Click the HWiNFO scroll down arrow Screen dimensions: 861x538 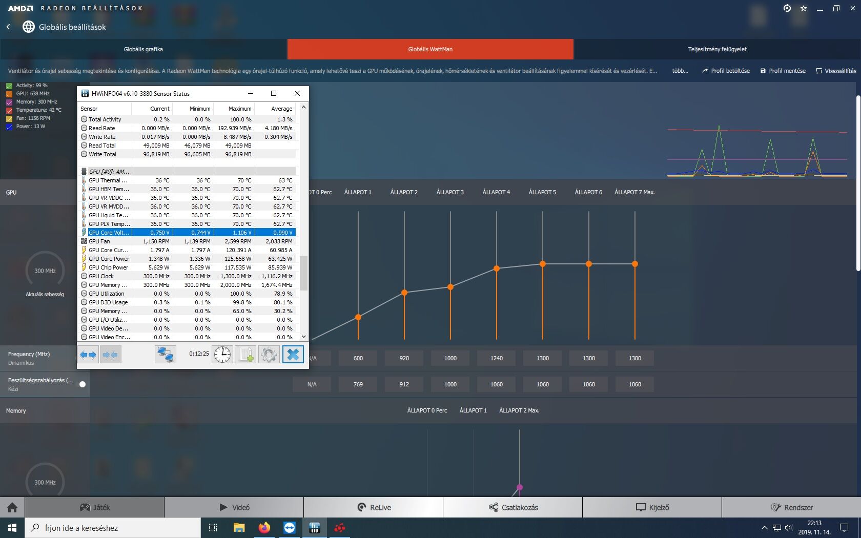303,337
